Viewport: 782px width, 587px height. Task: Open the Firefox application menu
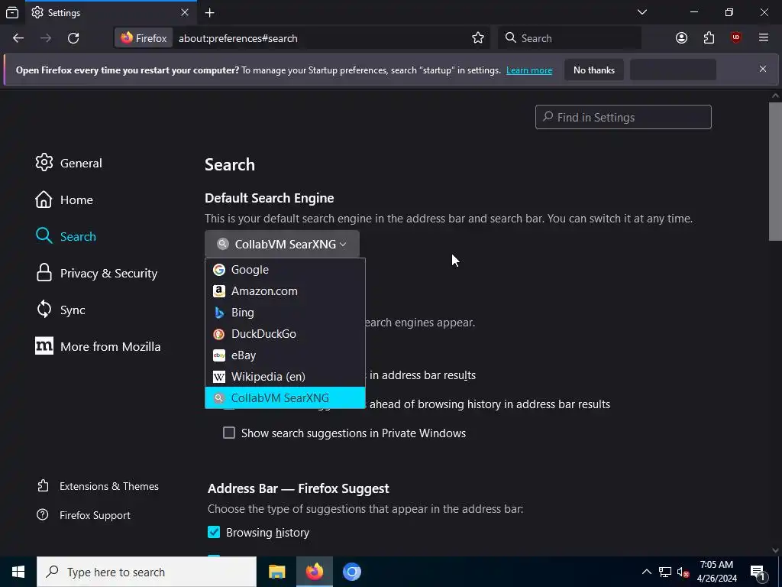pos(764,38)
